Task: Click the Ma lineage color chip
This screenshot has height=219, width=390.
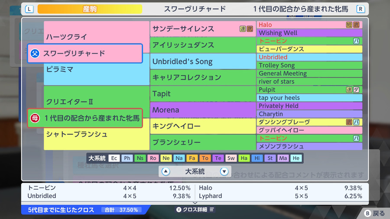Action: pos(283,158)
